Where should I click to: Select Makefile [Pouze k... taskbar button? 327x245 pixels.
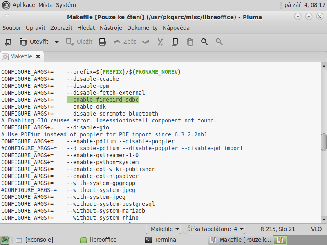(x=240, y=240)
